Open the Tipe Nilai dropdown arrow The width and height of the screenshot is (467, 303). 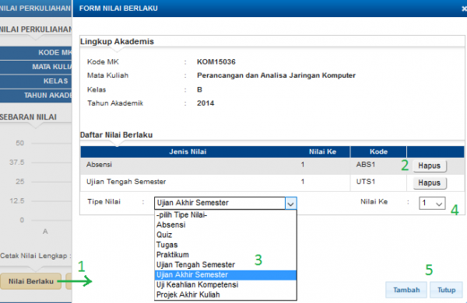290,204
